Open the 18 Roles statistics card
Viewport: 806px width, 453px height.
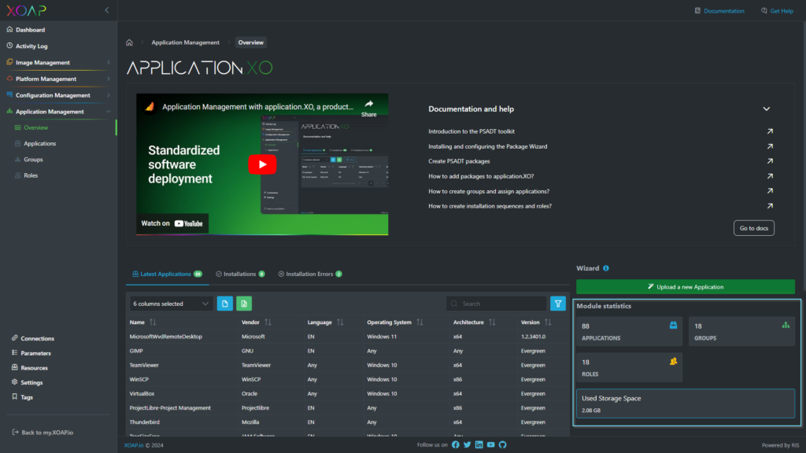click(x=629, y=367)
